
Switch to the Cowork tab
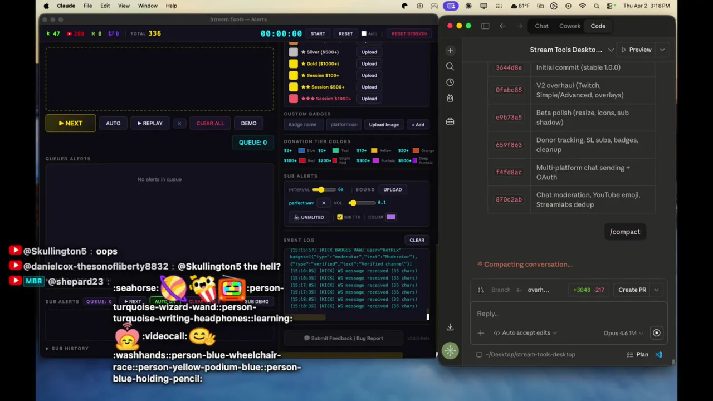(x=570, y=26)
